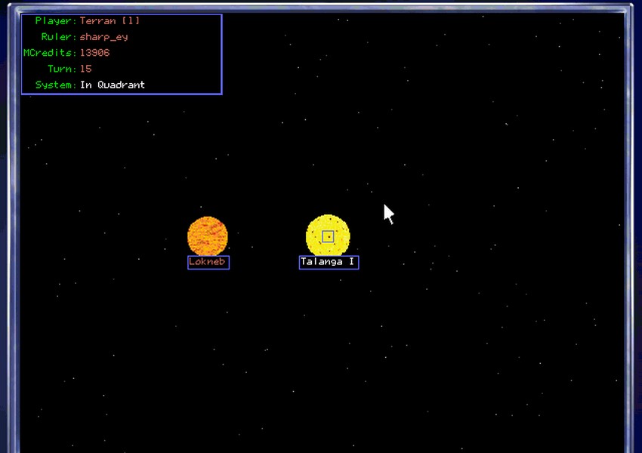Viewport: 642px width, 453px height.
Task: Click the Turn field label
Action: pos(61,69)
